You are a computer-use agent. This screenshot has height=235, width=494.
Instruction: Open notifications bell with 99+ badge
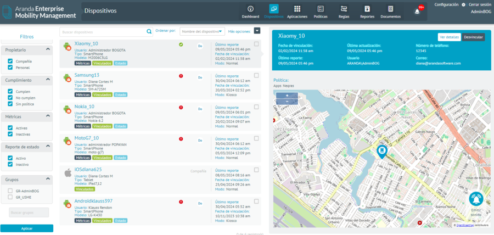[418, 12]
